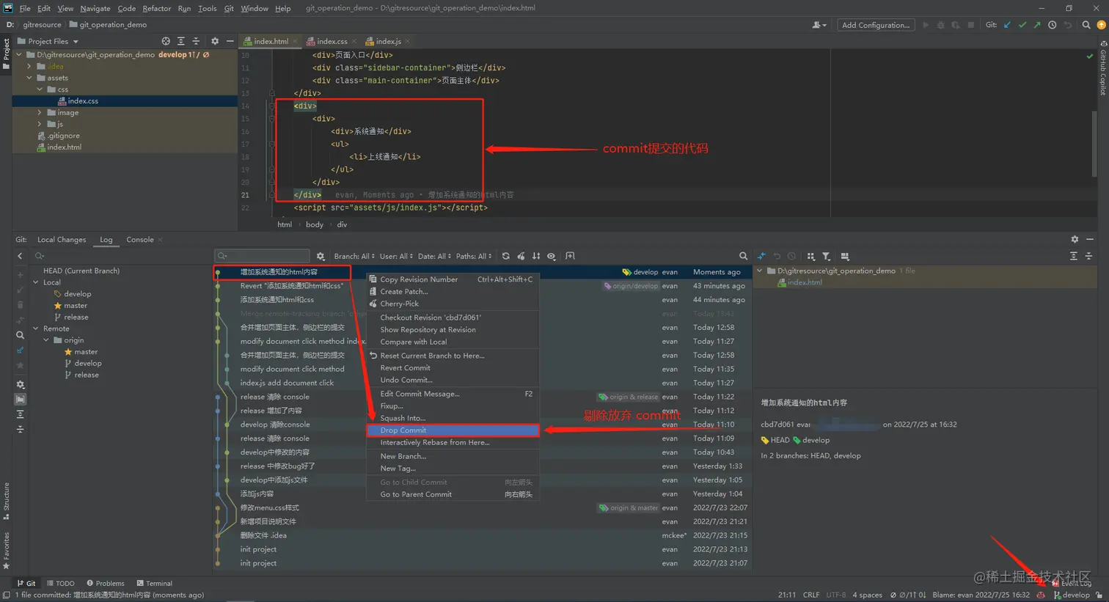Click the editor vertical scrollbar
The height and width of the screenshot is (602, 1109).
click(x=1094, y=144)
